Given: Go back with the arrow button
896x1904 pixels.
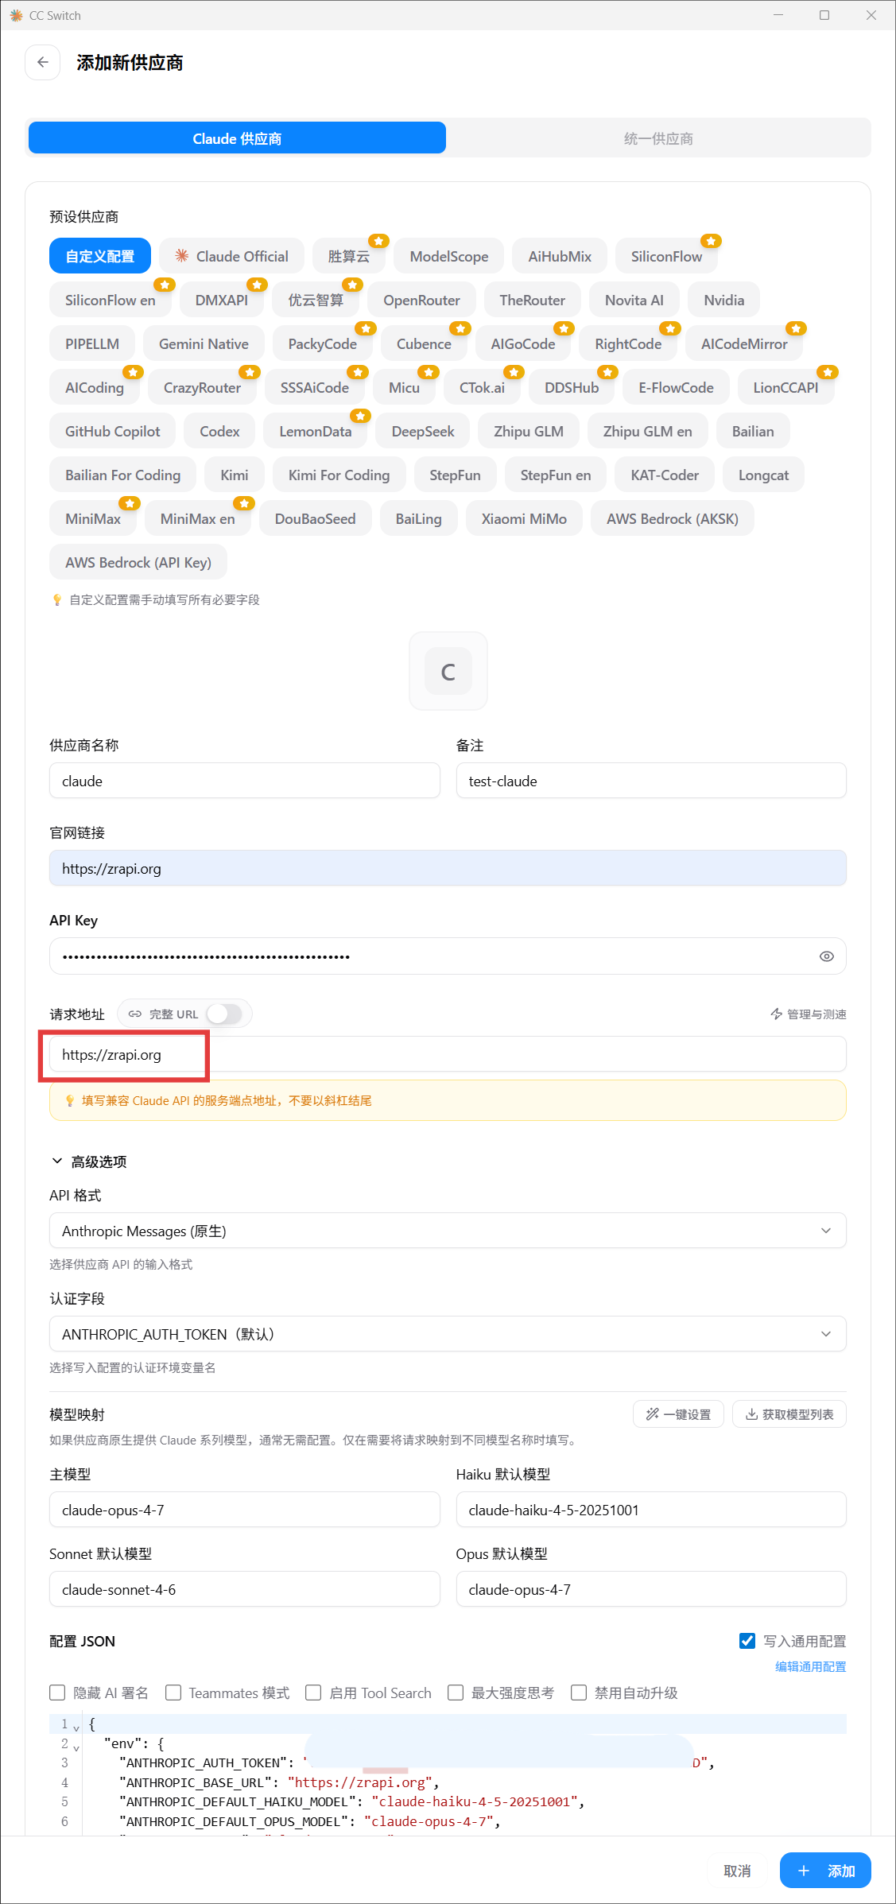Looking at the screenshot, I should pyautogui.click(x=43, y=62).
